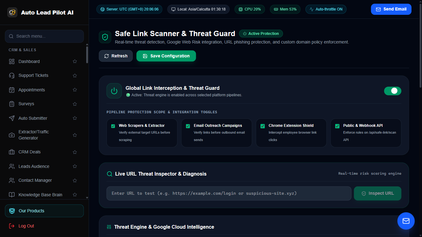The height and width of the screenshot is (237, 422).
Task: Open the floating mail chat button
Action: [406, 221]
